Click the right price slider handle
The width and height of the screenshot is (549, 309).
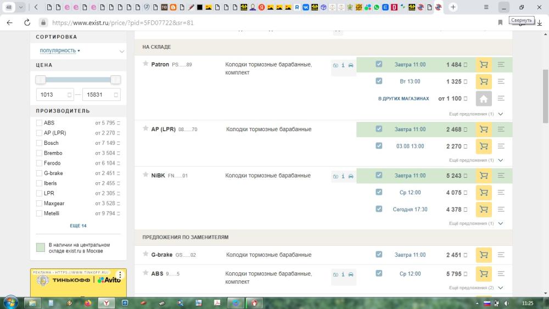click(x=115, y=80)
